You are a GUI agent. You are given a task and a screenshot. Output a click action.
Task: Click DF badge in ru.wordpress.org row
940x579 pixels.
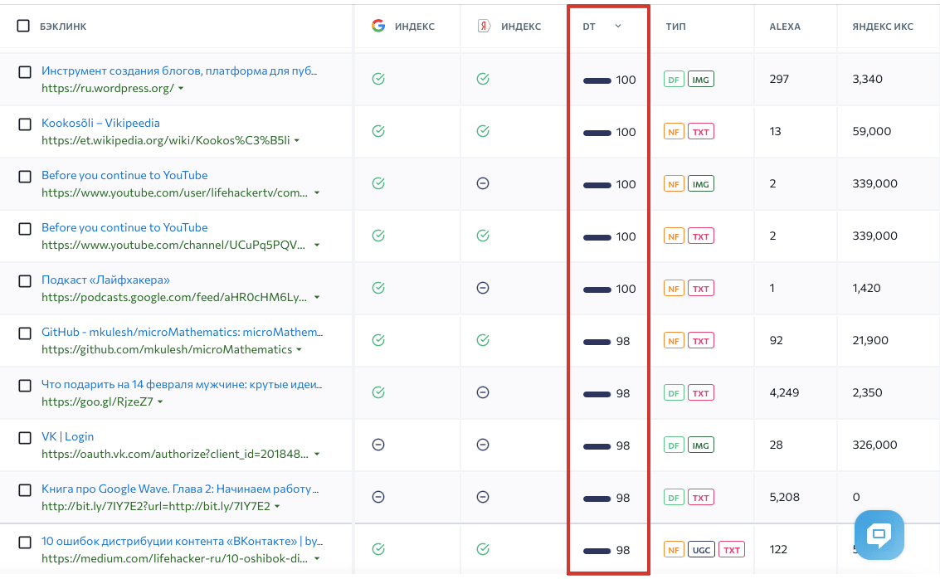[x=674, y=79]
